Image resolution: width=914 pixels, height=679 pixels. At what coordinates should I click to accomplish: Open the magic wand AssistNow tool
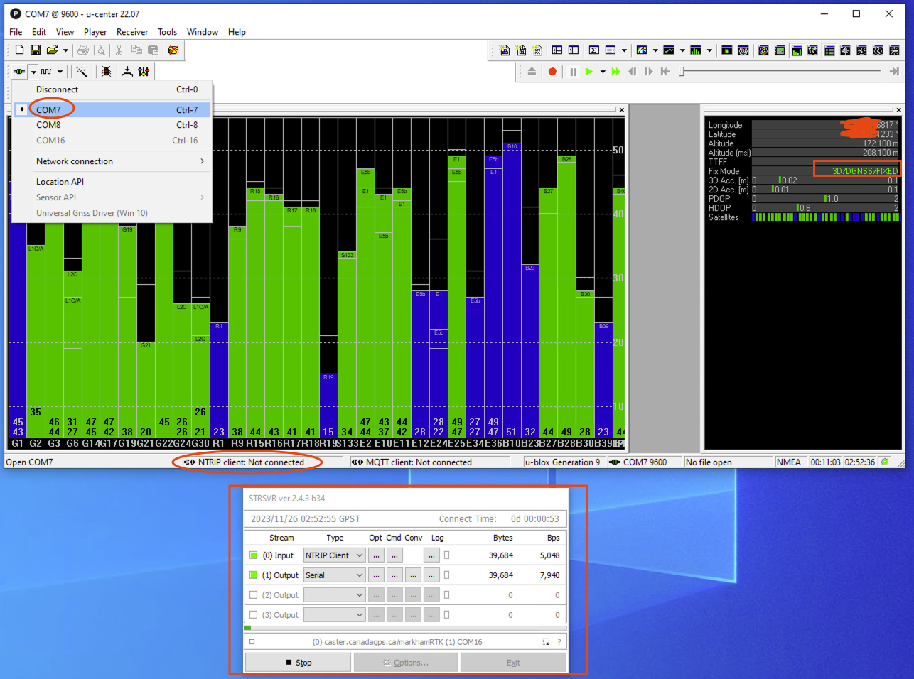pyautogui.click(x=82, y=71)
